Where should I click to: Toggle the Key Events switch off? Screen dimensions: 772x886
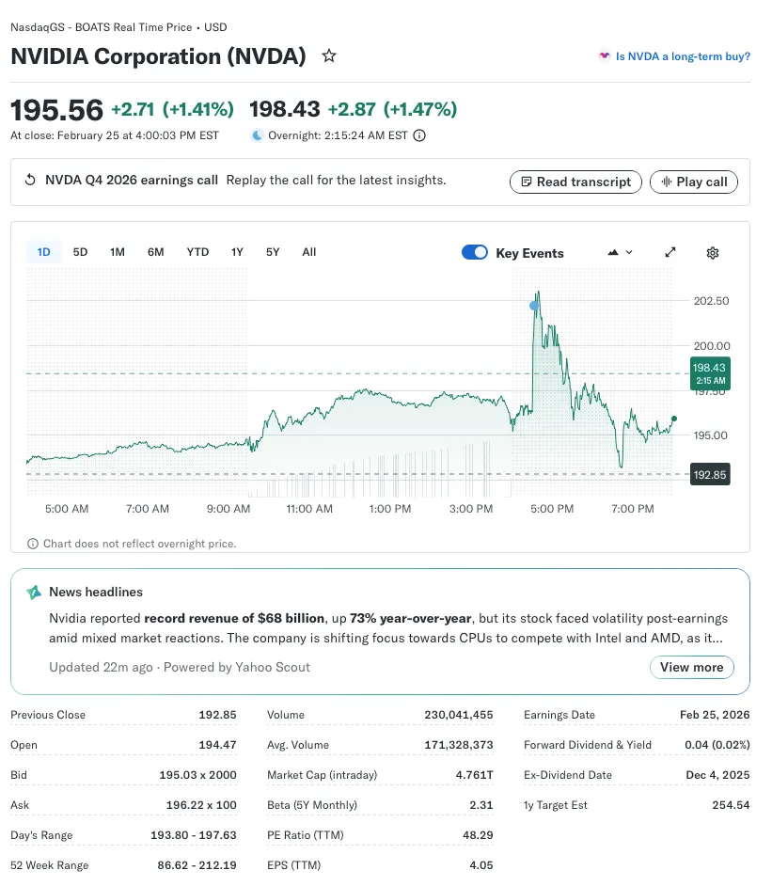point(475,253)
